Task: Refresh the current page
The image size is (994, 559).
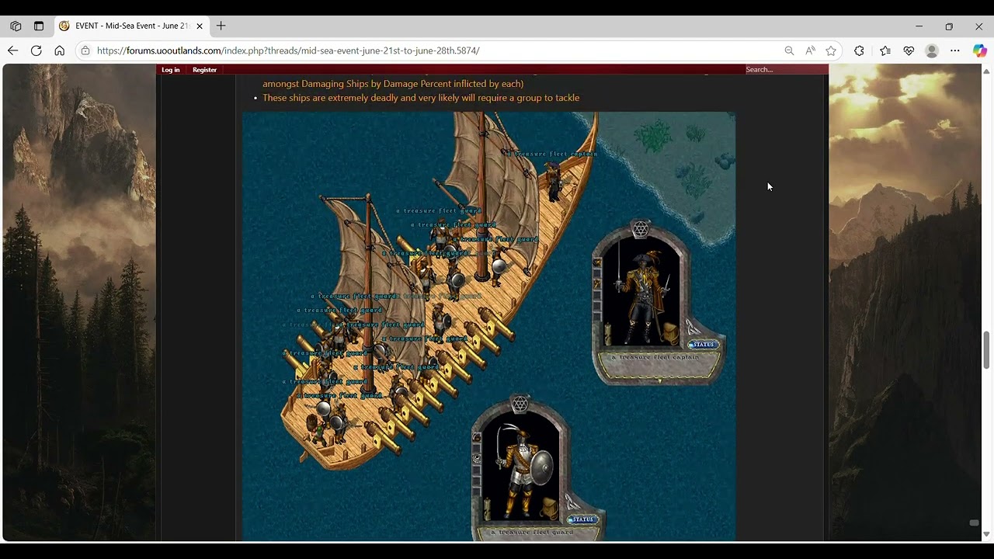Action: (x=36, y=50)
